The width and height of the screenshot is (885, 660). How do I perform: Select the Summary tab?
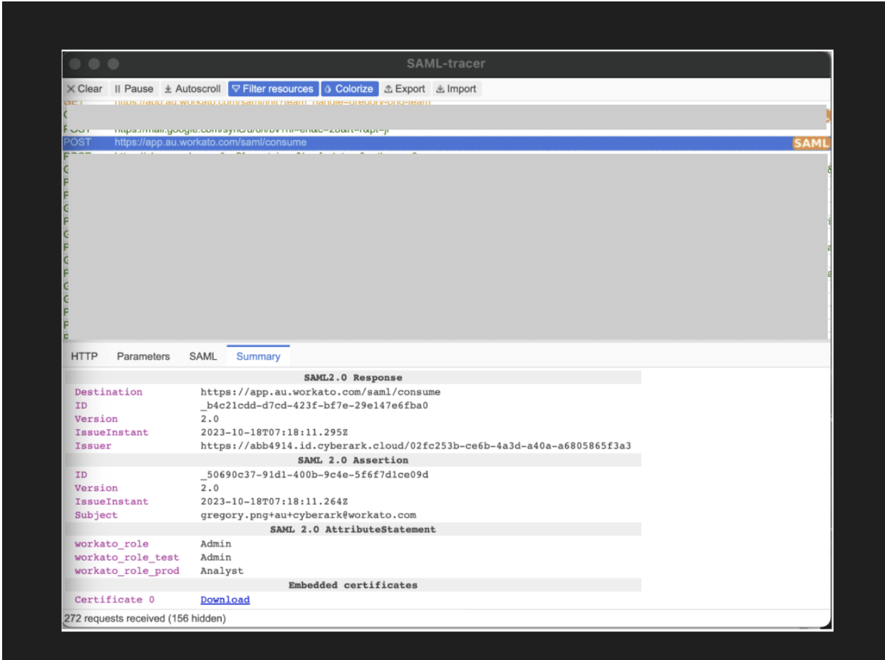257,356
